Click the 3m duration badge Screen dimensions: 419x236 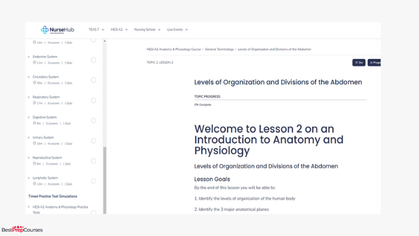[x=359, y=63]
